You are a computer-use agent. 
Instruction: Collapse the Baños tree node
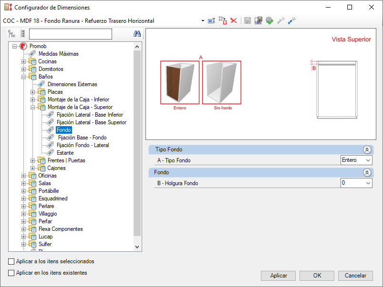tap(23, 77)
